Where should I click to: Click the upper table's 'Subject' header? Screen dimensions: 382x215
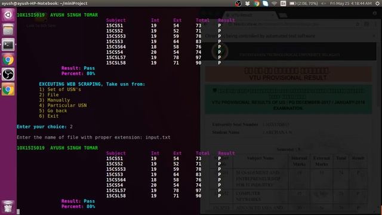(x=116, y=20)
